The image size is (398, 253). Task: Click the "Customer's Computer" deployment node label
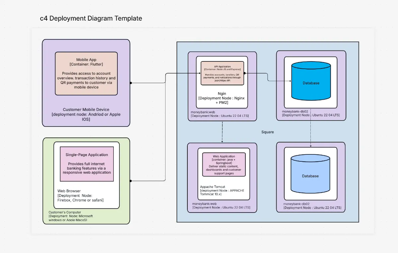71,216
